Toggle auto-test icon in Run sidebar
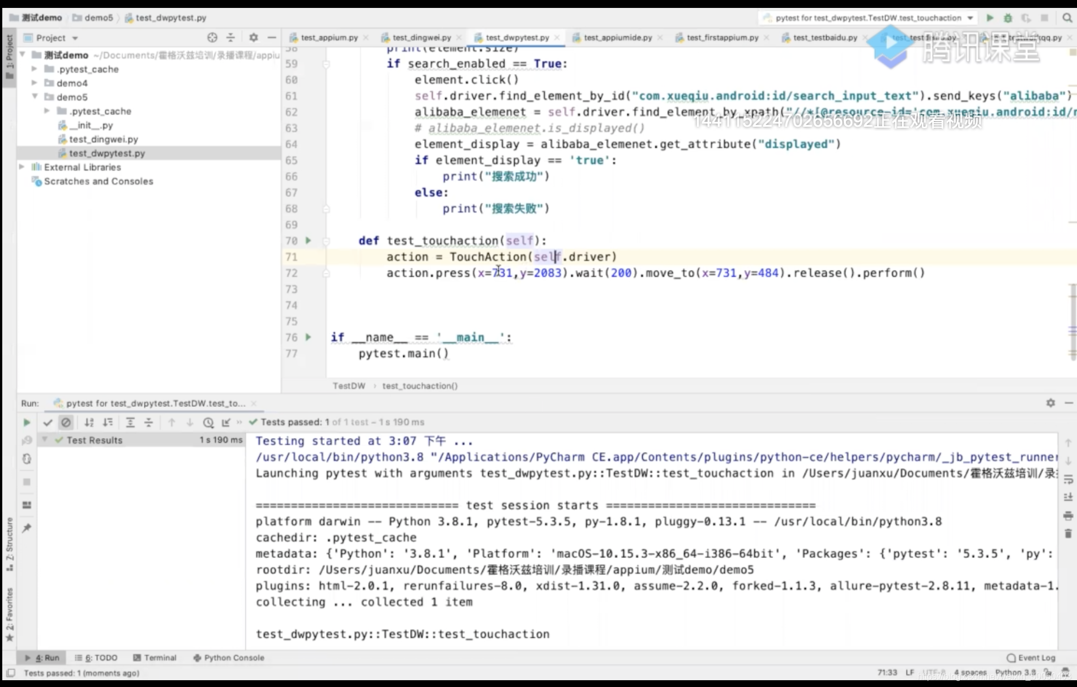 point(27,459)
